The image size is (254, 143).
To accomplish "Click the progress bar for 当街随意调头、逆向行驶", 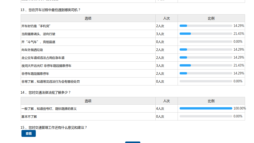I will [x=206, y=34].
